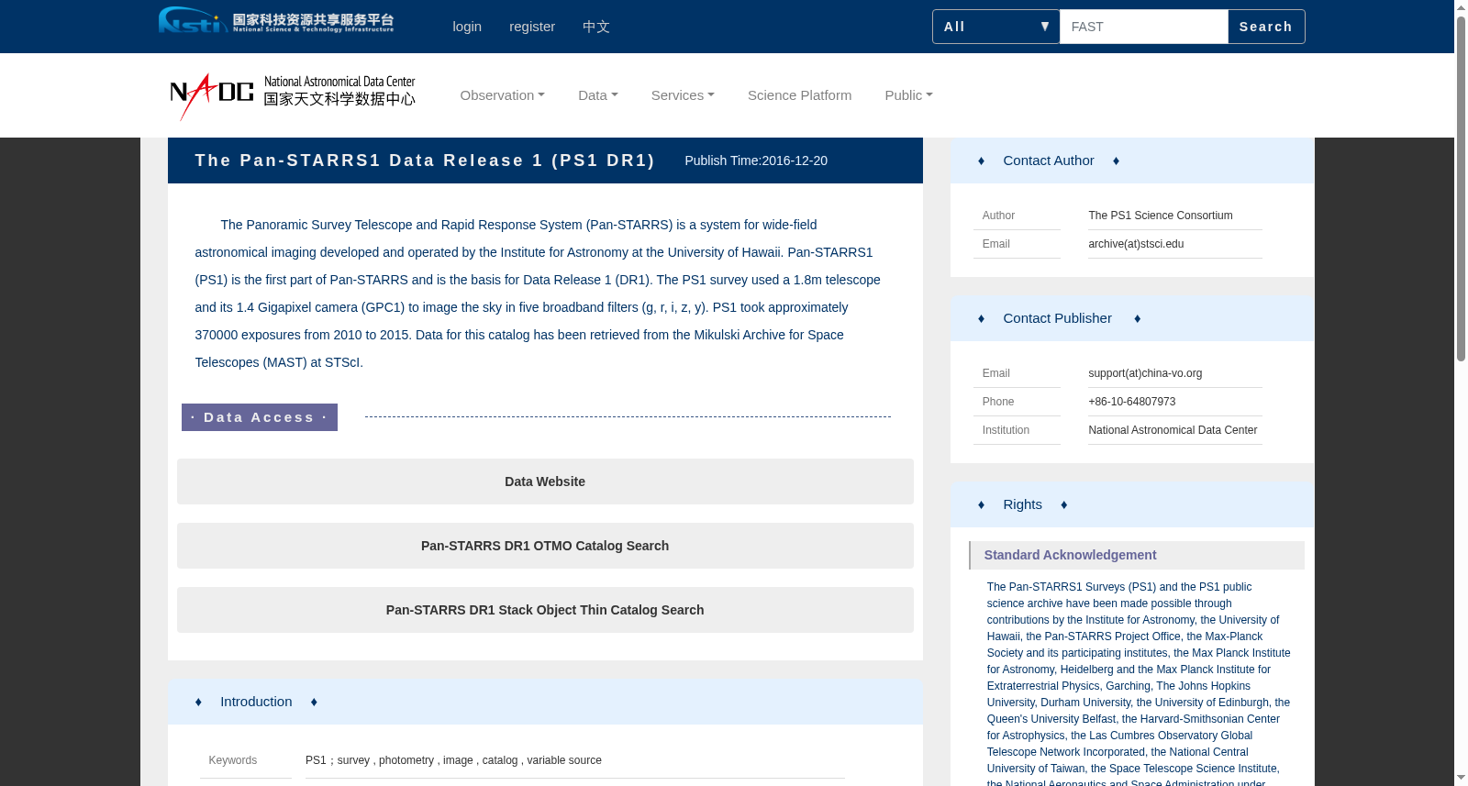1468x786 pixels.
Task: Switch language to 中文
Action: [x=596, y=27]
